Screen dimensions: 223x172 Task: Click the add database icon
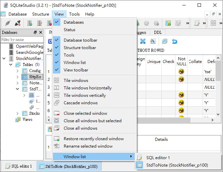click(x=29, y=23)
